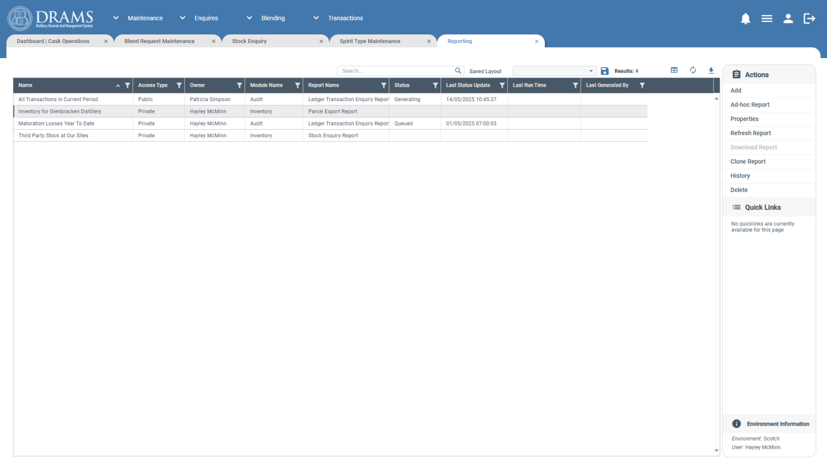The image size is (827, 465).
Task: Click the refresh results icon
Action: 692,70
